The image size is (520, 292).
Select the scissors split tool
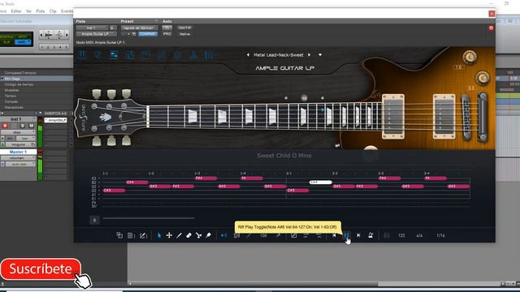(198, 235)
